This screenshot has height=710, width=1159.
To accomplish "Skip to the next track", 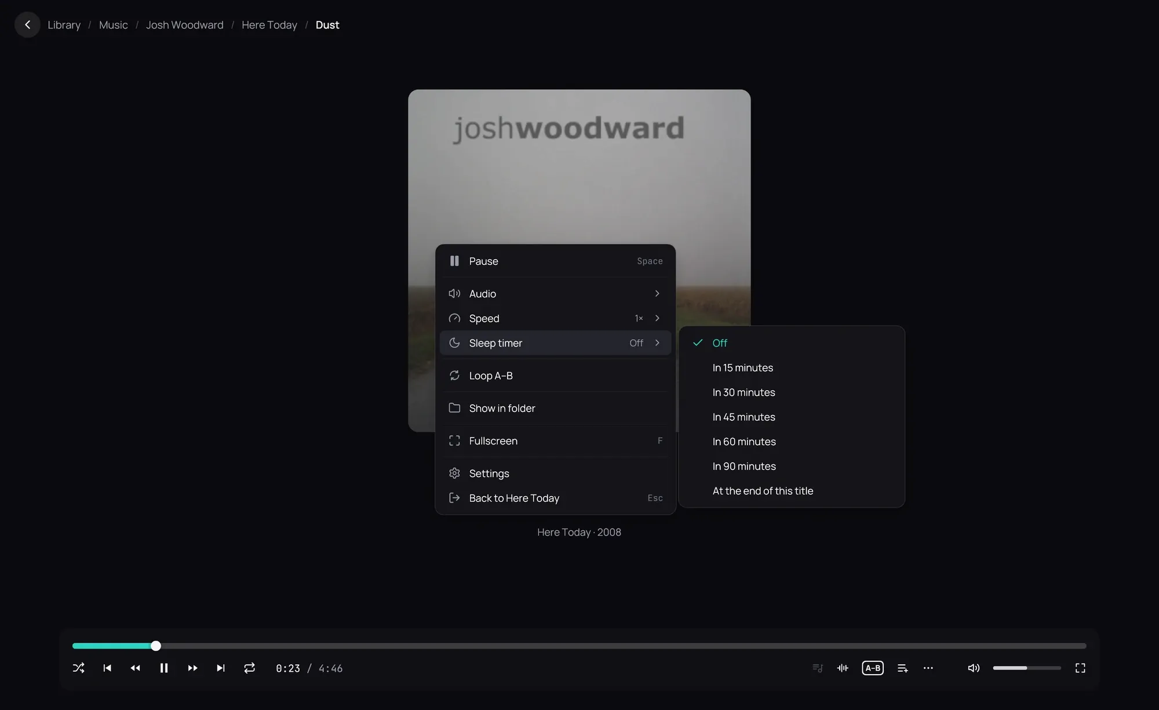I will 221,668.
